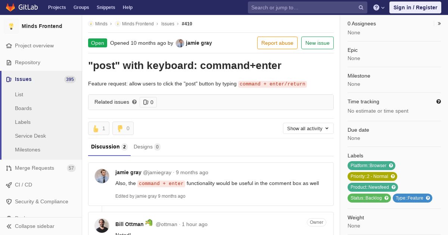The image size is (448, 235).
Task: Click the Merge Requests icon
Action: point(9,168)
